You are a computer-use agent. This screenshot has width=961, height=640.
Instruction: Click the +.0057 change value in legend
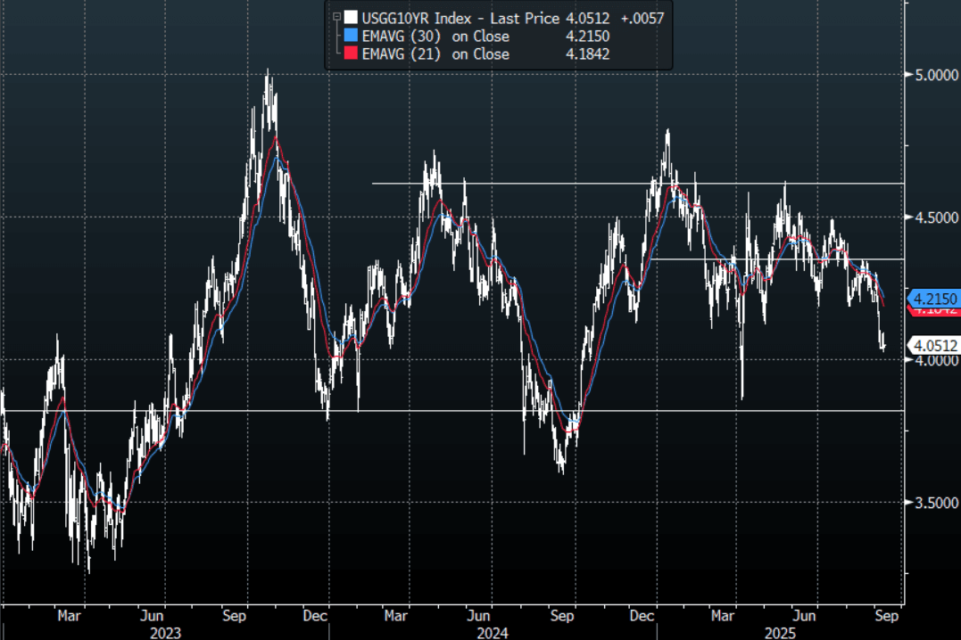click(644, 18)
